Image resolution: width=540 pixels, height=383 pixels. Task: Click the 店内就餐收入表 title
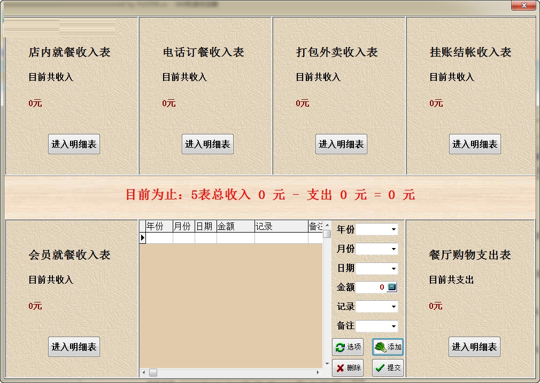tap(70, 52)
